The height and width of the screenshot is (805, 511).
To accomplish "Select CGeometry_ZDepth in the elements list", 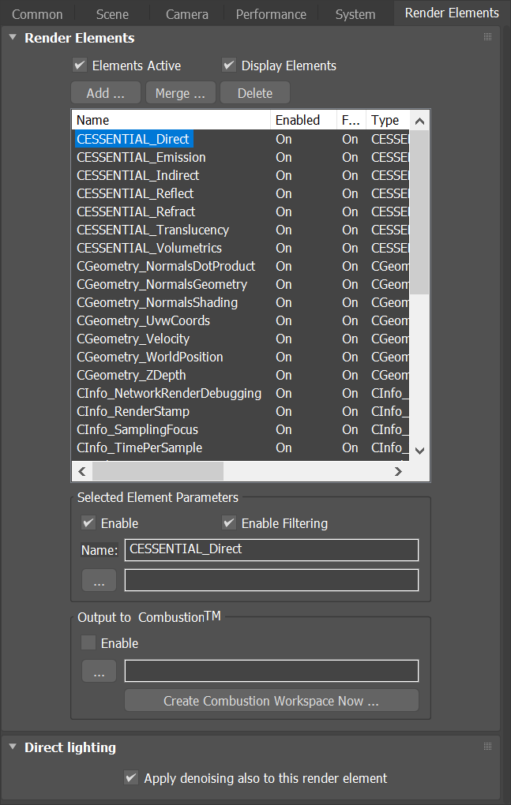I will [x=131, y=376].
